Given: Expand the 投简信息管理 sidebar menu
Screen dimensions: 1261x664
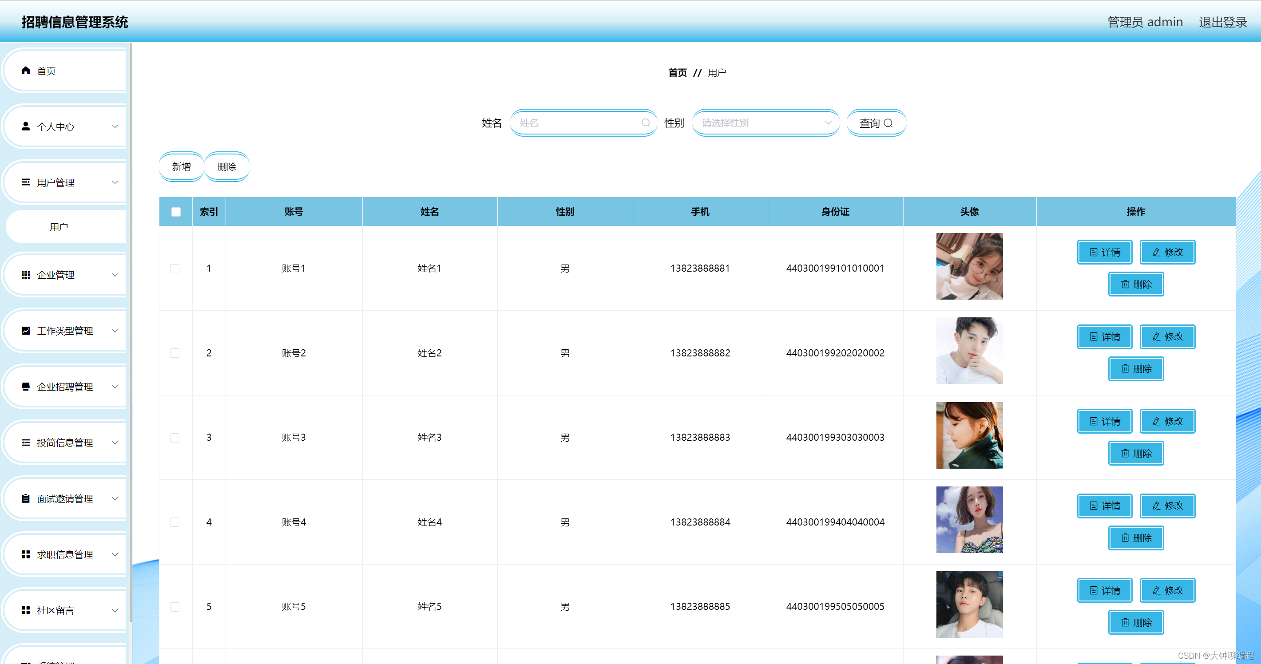Looking at the screenshot, I should pos(65,443).
